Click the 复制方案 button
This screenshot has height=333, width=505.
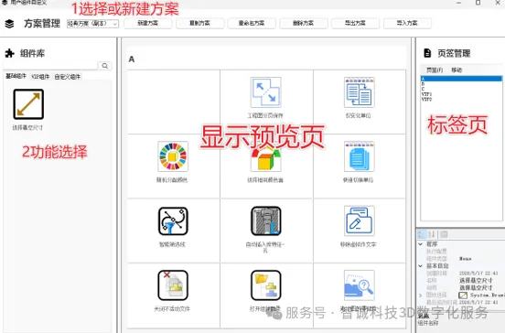[x=199, y=23]
